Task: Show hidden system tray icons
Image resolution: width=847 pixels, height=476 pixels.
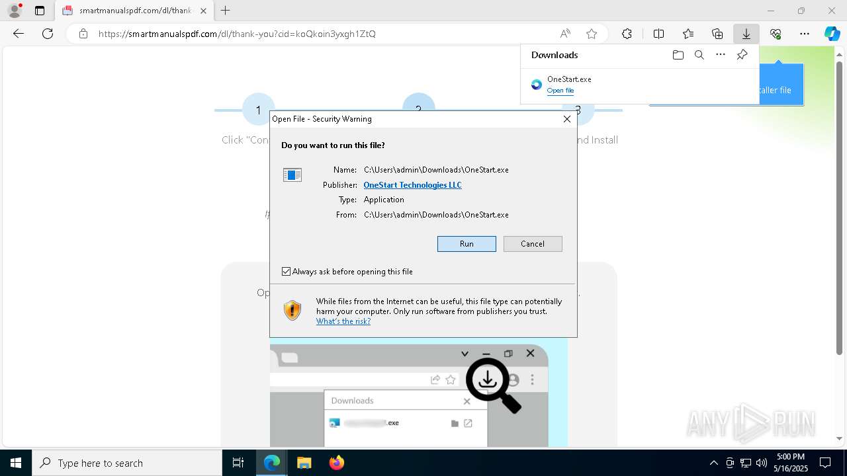Action: point(713,463)
